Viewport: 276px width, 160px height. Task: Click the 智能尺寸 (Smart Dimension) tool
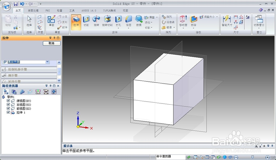(227, 21)
